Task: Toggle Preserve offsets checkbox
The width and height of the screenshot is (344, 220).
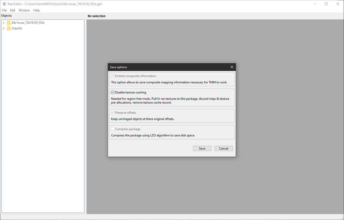Action: click(x=113, y=113)
